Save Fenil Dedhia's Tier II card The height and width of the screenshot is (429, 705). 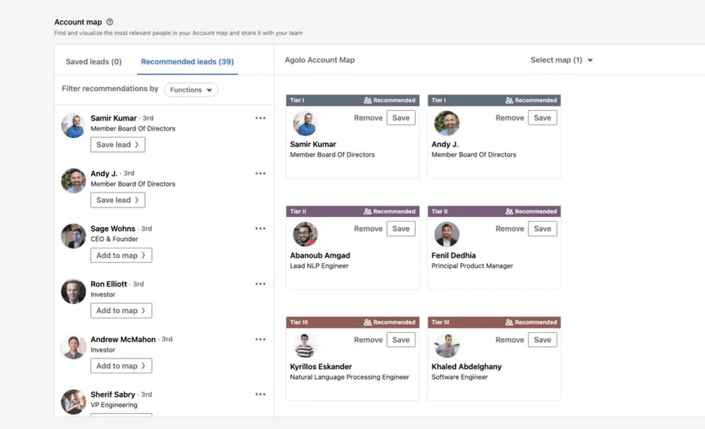coord(542,229)
